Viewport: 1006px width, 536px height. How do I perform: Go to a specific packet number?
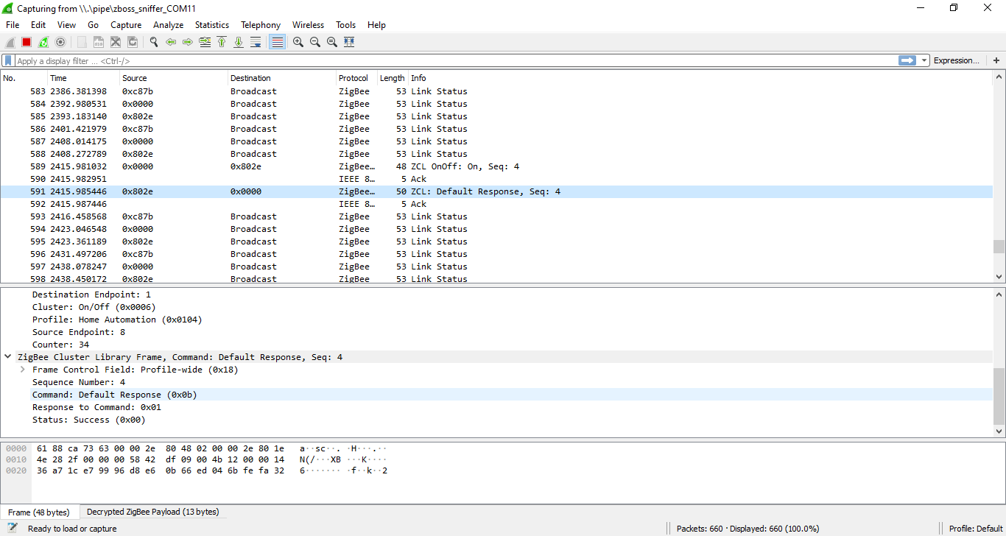click(x=205, y=42)
